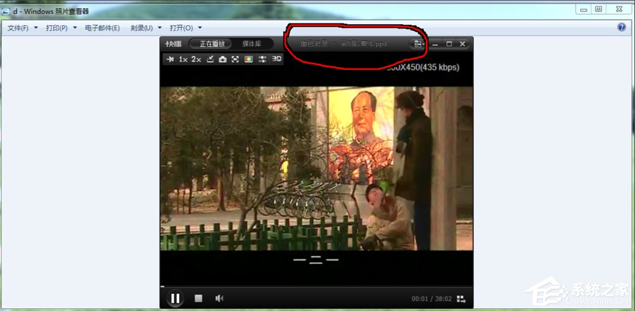Screen dimensions: 635x311
Task: Click 电子邮件(E) in Photo Viewer
Action: (102, 28)
